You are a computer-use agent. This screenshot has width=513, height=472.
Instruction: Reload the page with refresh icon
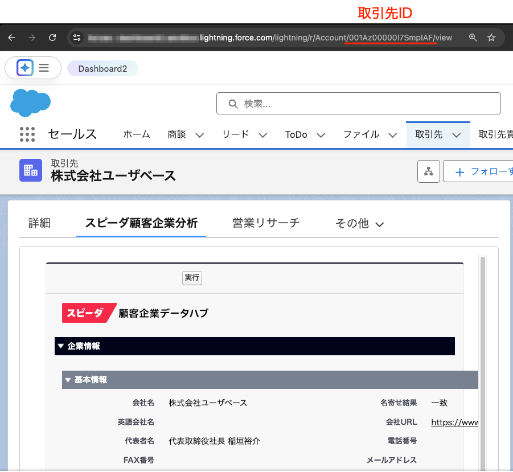(x=52, y=38)
